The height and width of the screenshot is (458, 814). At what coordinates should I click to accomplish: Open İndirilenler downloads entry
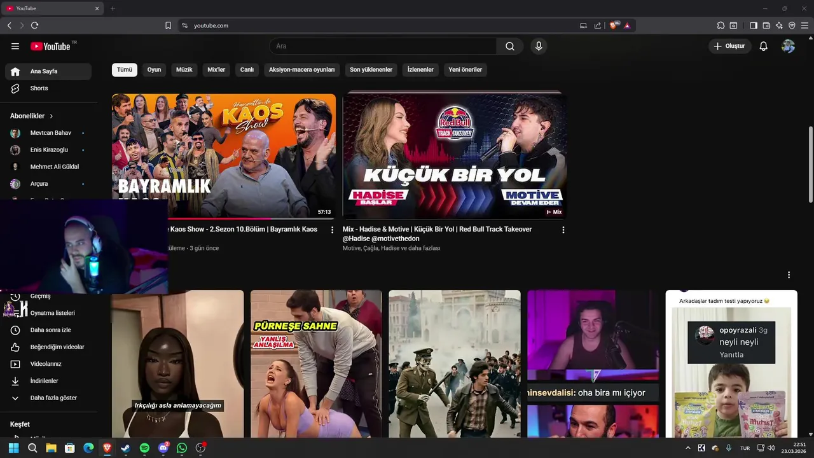(x=48, y=381)
